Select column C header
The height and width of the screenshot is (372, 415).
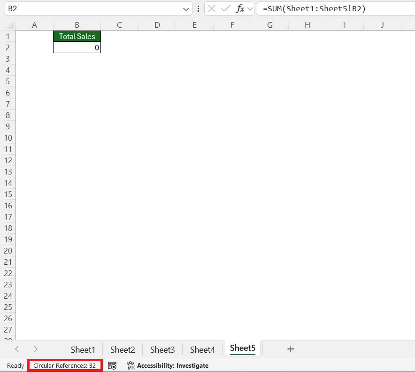[119, 25]
